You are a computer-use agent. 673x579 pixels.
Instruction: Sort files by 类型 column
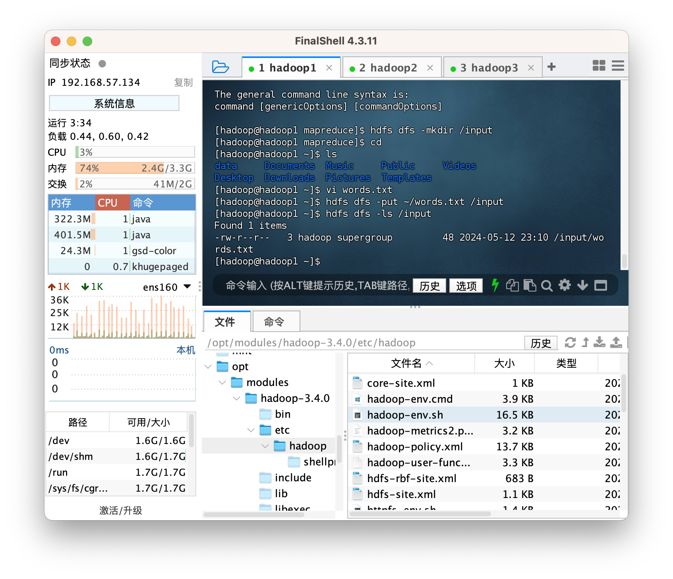566,363
